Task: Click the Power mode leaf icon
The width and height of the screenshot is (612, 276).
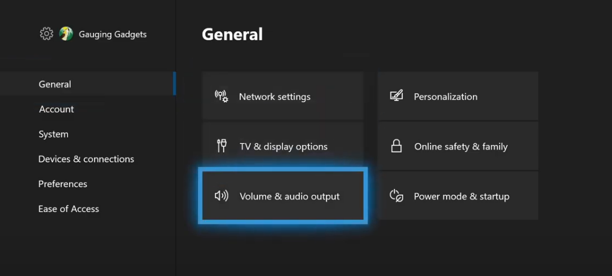Action: click(x=396, y=196)
